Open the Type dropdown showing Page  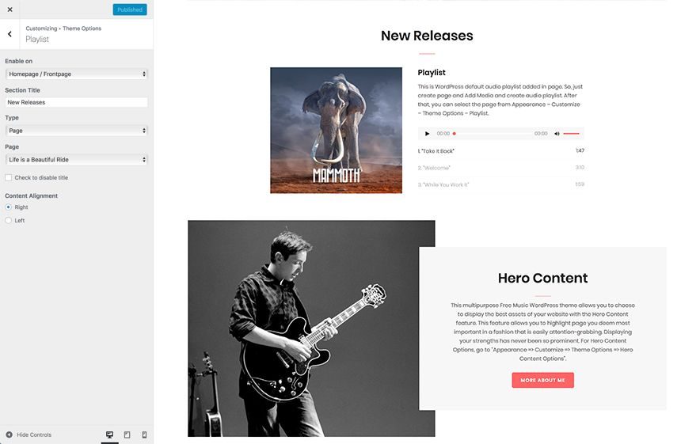tap(76, 131)
